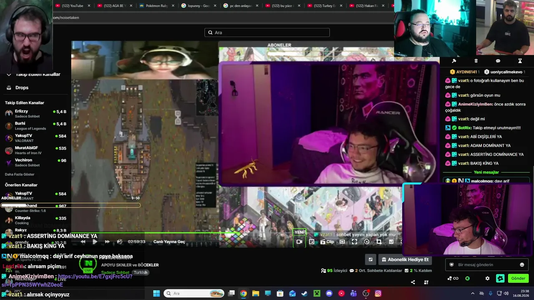Click the camera icon under YENİ

tap(299, 242)
